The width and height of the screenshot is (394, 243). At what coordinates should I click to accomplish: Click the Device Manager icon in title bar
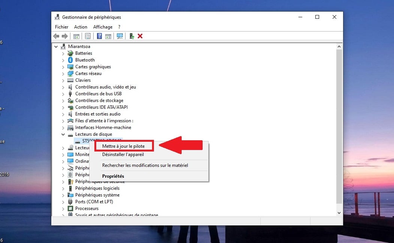(57, 17)
